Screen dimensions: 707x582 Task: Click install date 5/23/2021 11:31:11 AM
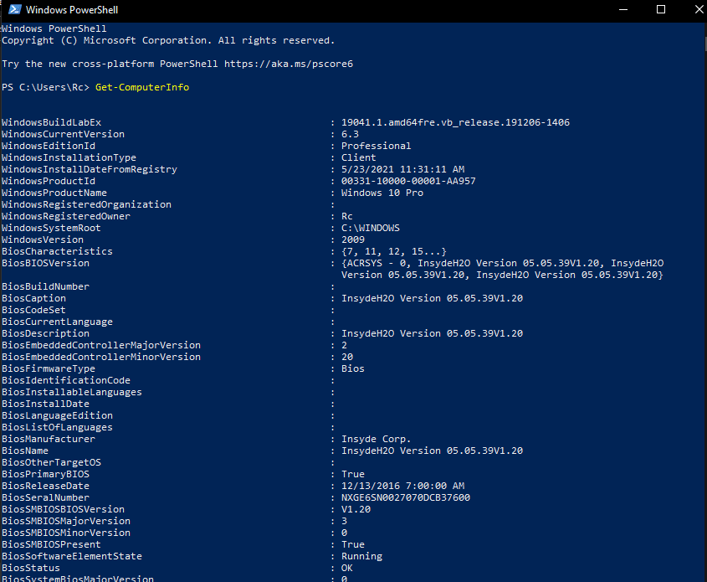(x=402, y=169)
